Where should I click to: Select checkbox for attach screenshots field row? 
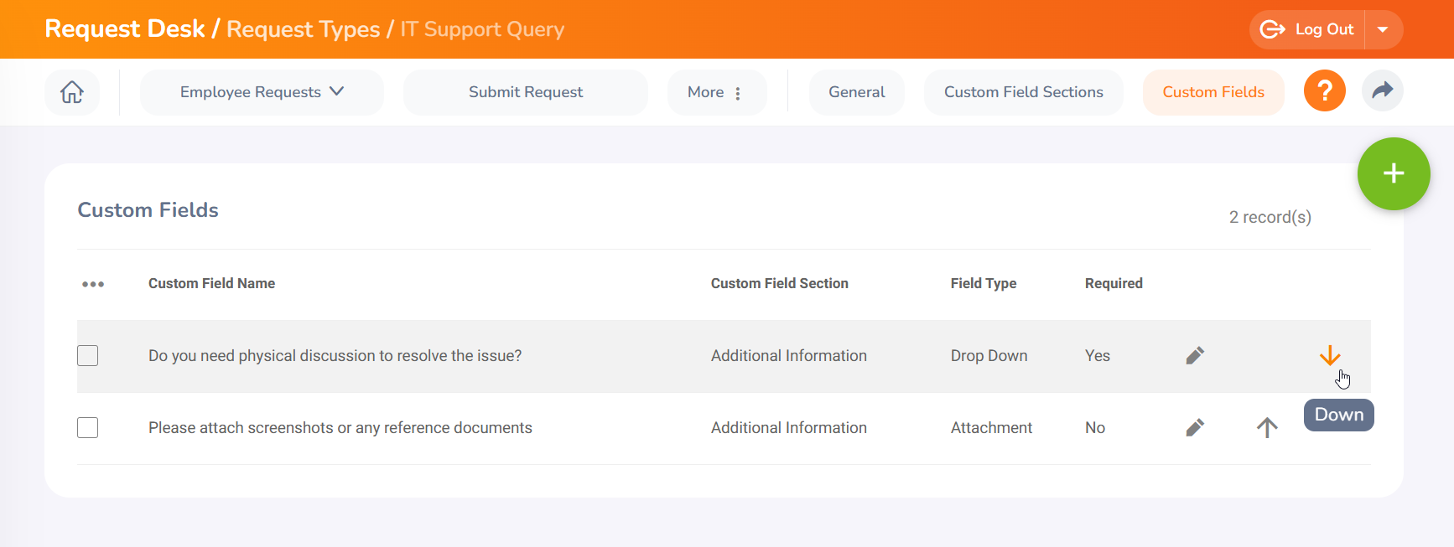pyautogui.click(x=88, y=428)
